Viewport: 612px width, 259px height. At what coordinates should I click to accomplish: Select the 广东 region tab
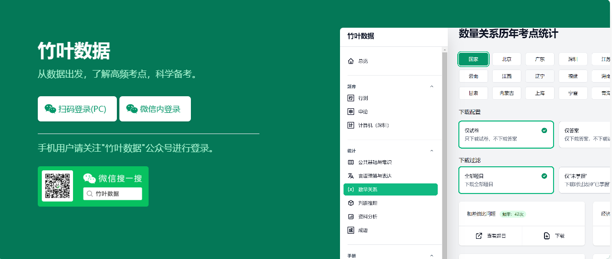(540, 59)
